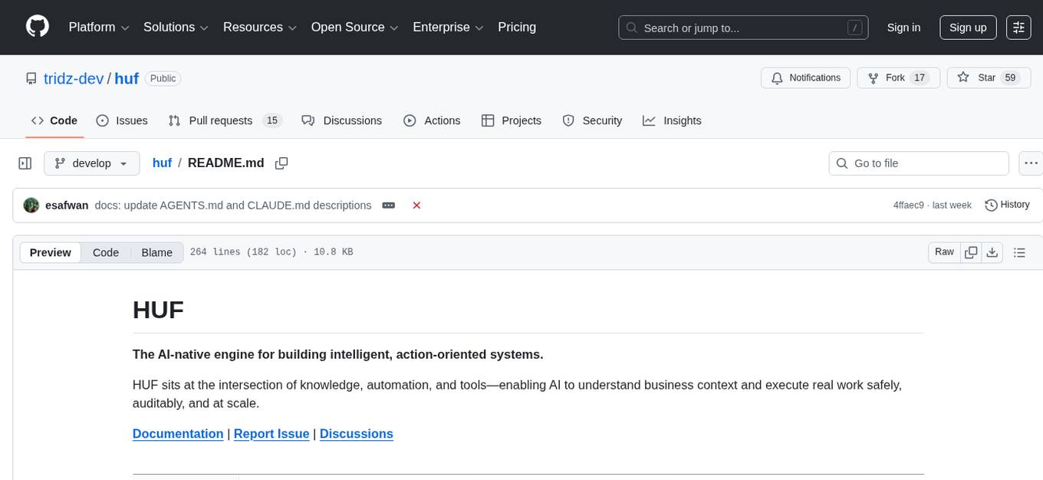Collapse the file tree side panel
The width and height of the screenshot is (1043, 480).
point(25,163)
